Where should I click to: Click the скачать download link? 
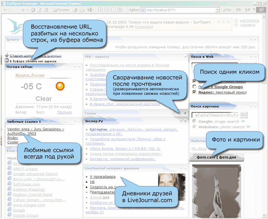pos(144,27)
